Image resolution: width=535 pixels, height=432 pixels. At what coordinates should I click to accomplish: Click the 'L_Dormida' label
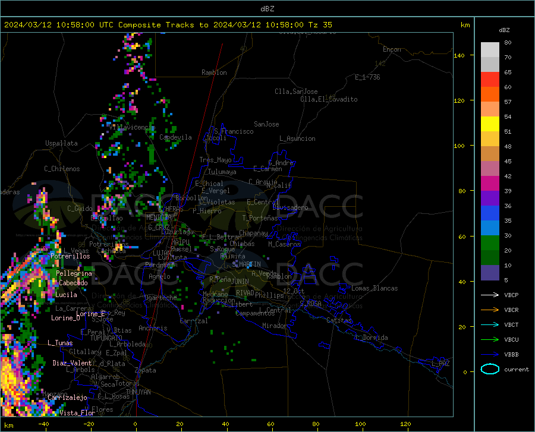[371, 338]
